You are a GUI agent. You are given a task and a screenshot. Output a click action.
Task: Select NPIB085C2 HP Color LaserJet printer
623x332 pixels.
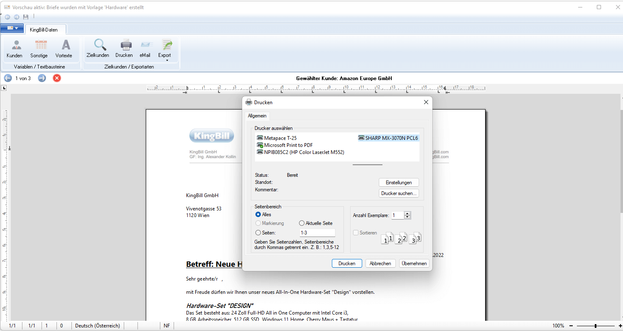301,152
